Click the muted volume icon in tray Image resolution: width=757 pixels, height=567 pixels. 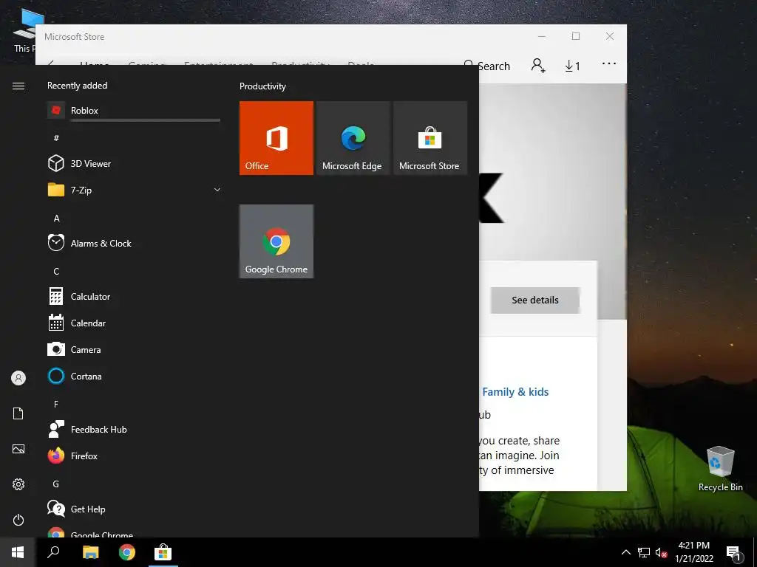click(662, 552)
